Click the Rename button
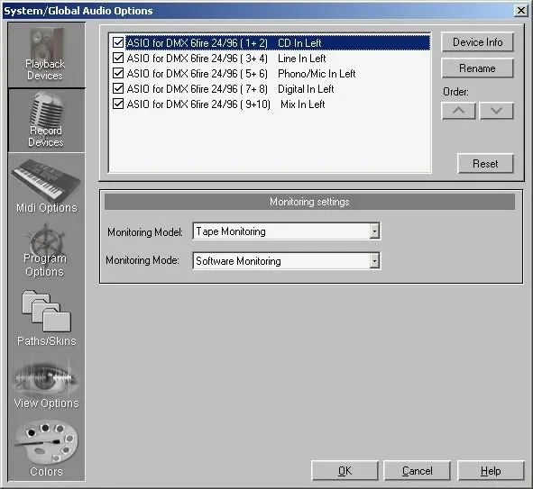This screenshot has width=533, height=489. pyautogui.click(x=477, y=68)
